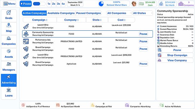Sort by the Cost column header
This screenshot has height=109, width=195.
pos(121,20)
